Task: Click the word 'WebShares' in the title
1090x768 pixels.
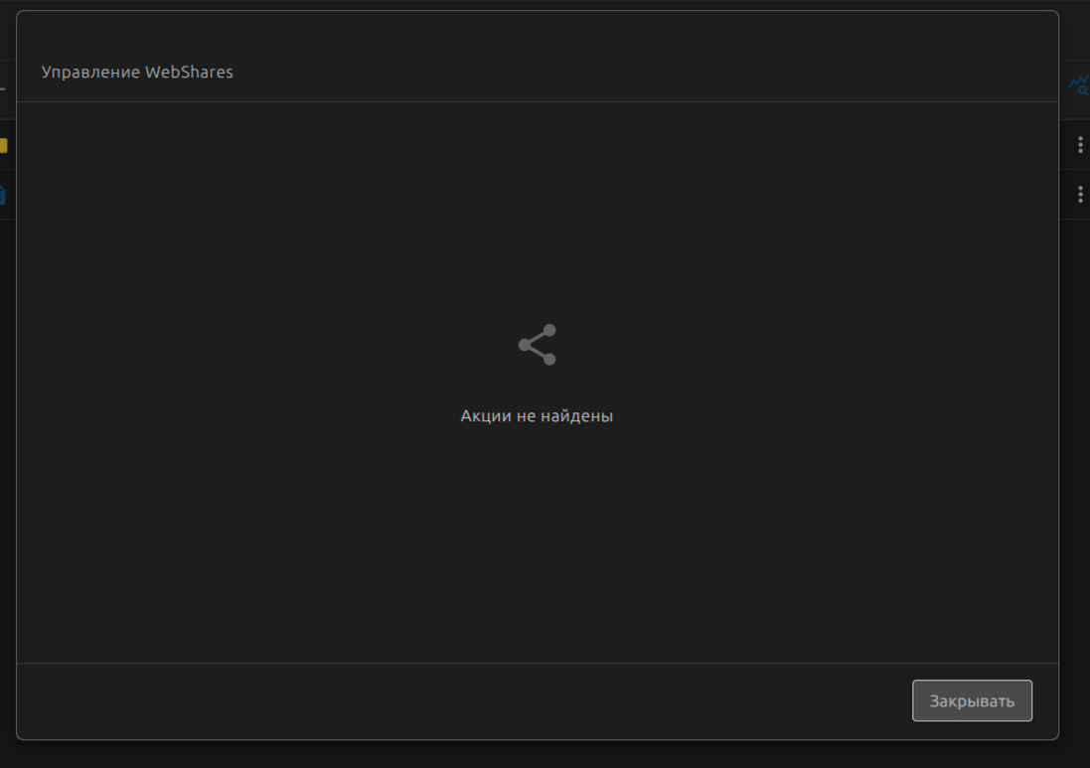Action: pyautogui.click(x=189, y=73)
